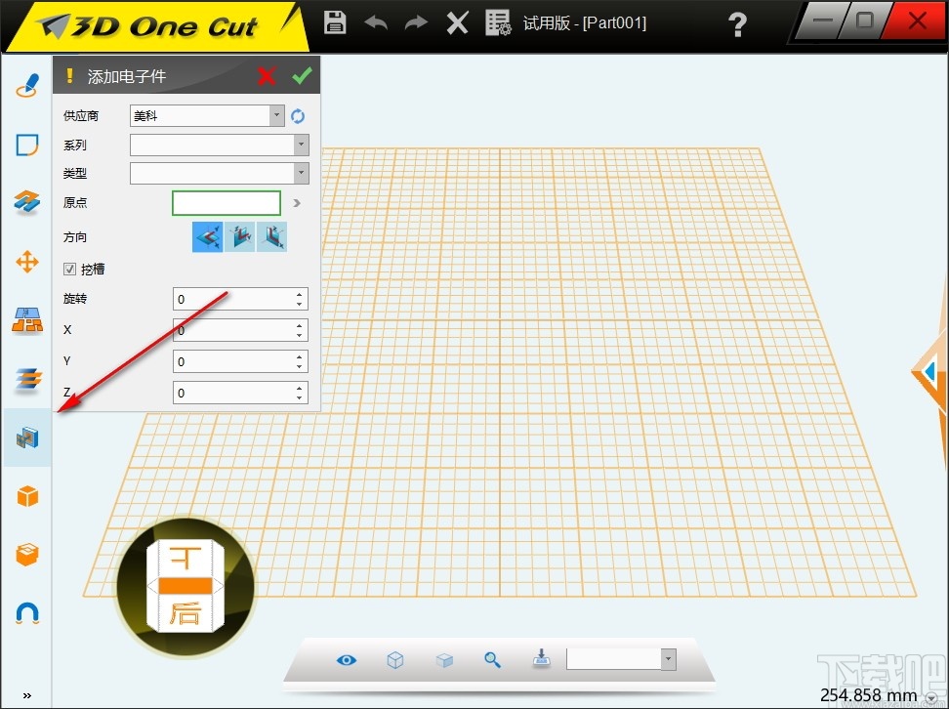
Task: Open the layered board tool in sidebar
Action: [x=27, y=201]
